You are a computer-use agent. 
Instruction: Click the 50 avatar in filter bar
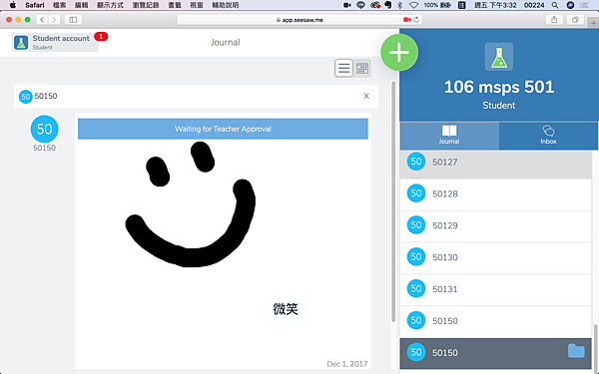[26, 97]
